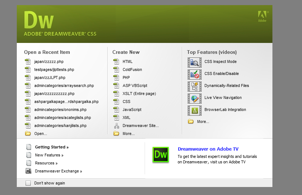
Task: Open the Getting Started » link
Action: (52, 147)
